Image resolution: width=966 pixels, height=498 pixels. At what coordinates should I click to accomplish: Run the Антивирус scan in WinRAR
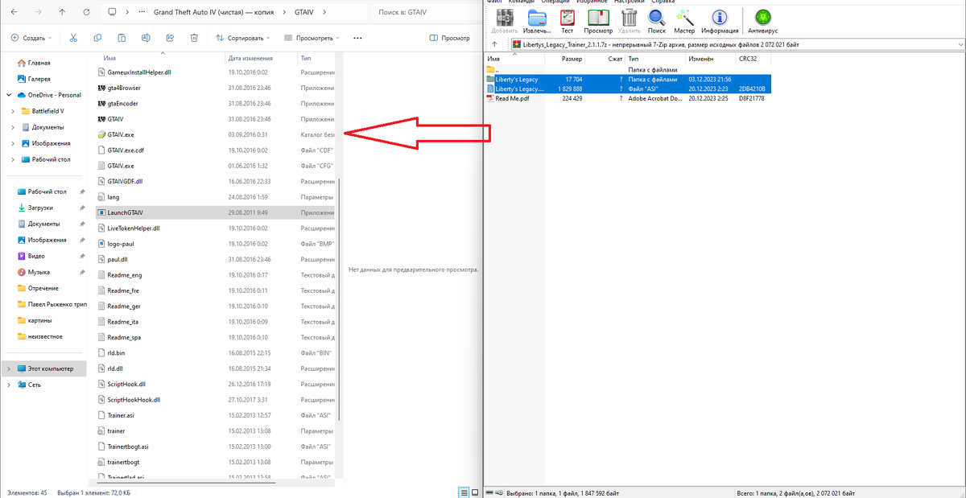762,20
